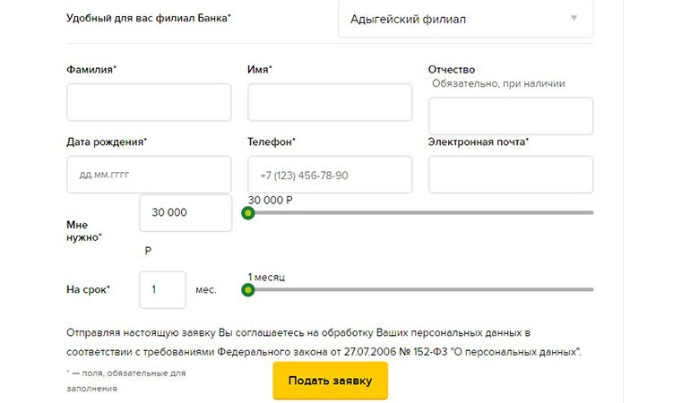
Task: Submit the form with Подать заявку button
Action: point(331,381)
